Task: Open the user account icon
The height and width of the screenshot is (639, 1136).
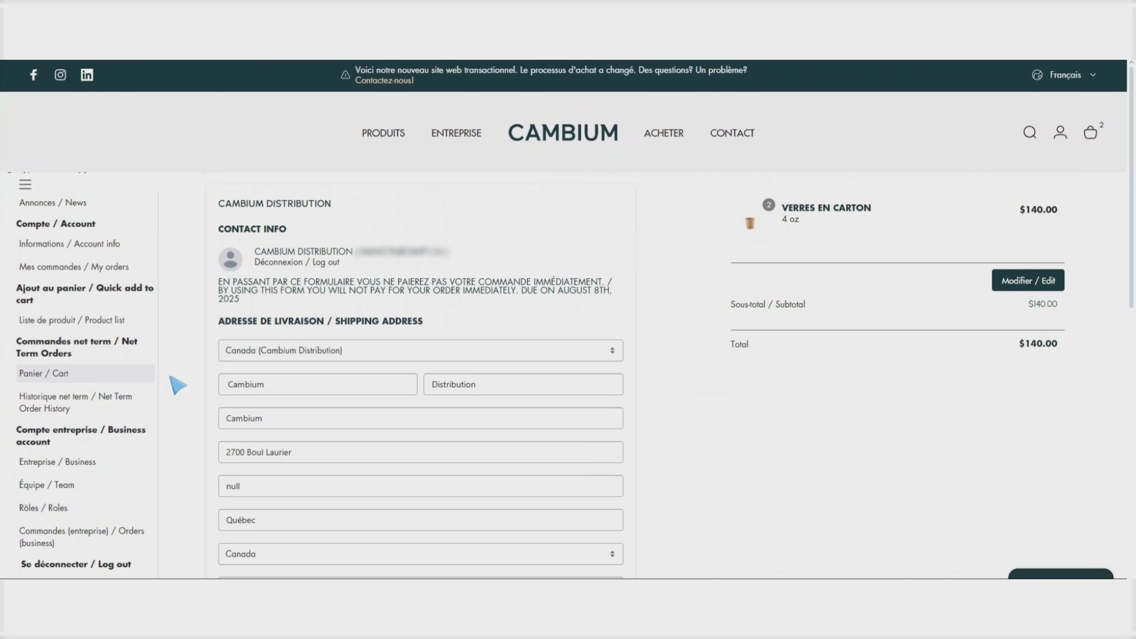Action: [x=1060, y=133]
